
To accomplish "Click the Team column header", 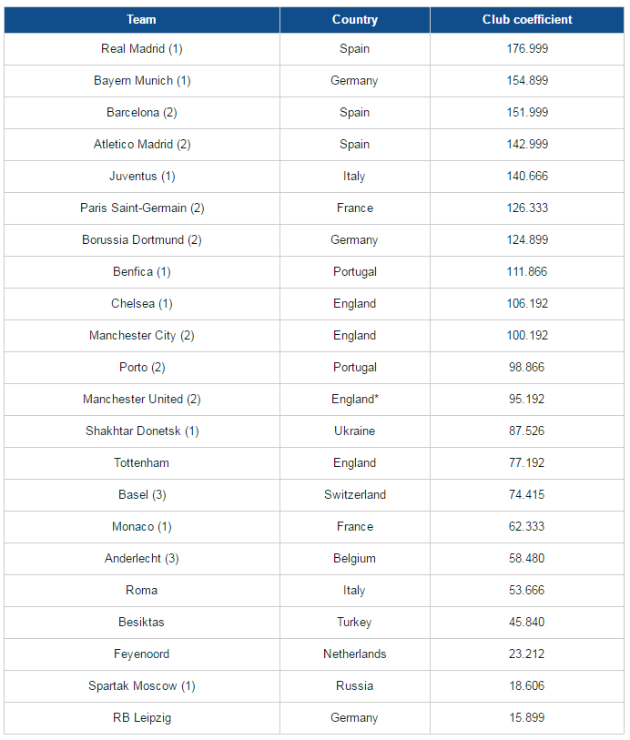I will pyautogui.click(x=142, y=19).
